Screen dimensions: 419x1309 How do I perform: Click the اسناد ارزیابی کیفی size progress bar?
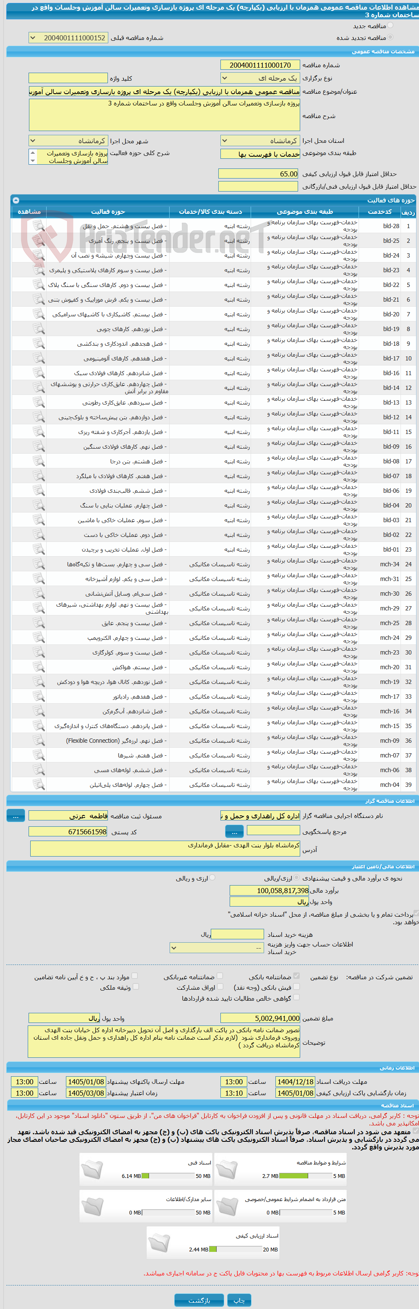coord(235,1249)
